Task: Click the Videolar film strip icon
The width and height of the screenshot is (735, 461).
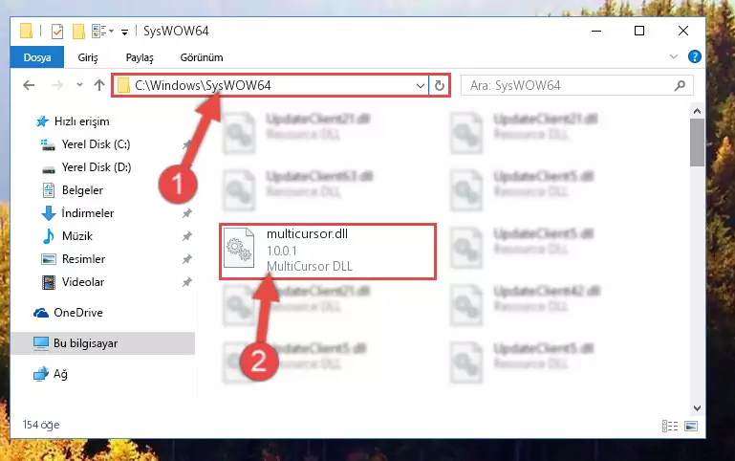Action: pyautogui.click(x=49, y=282)
